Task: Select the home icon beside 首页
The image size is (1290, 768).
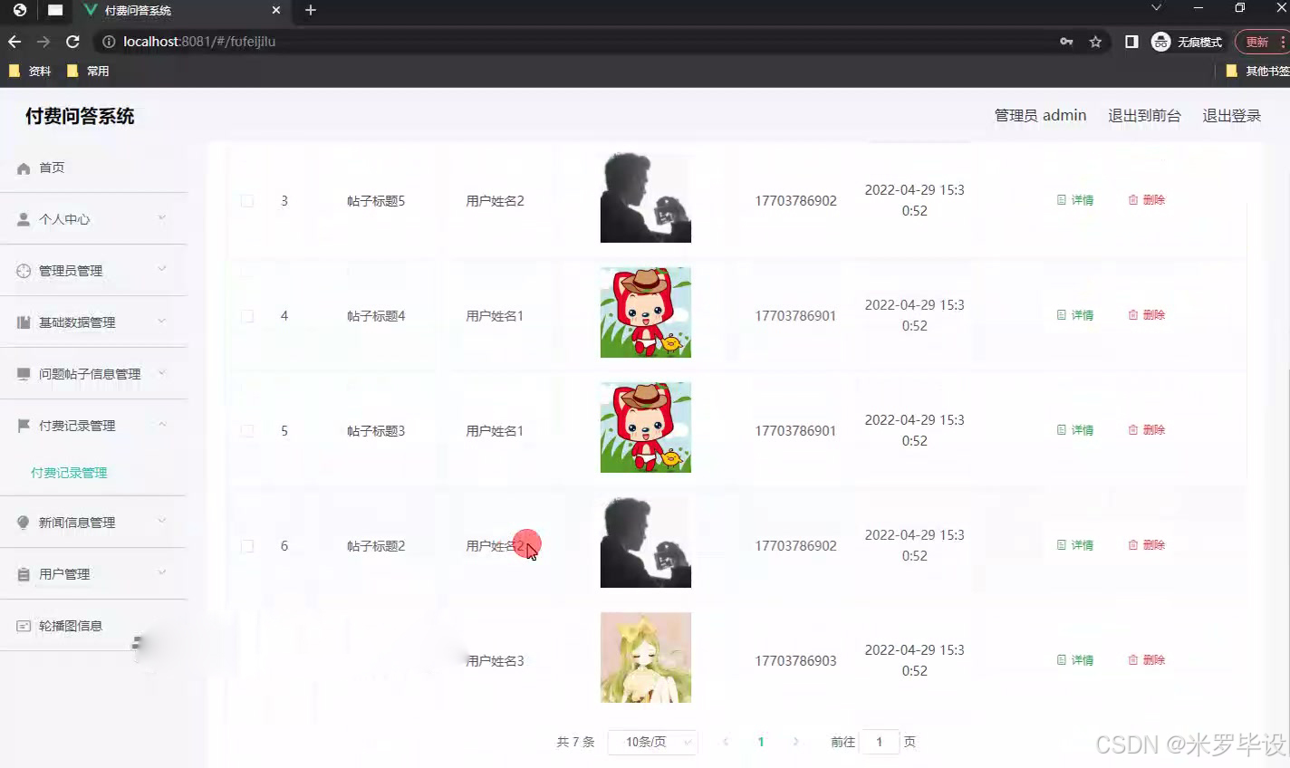Action: coord(23,167)
